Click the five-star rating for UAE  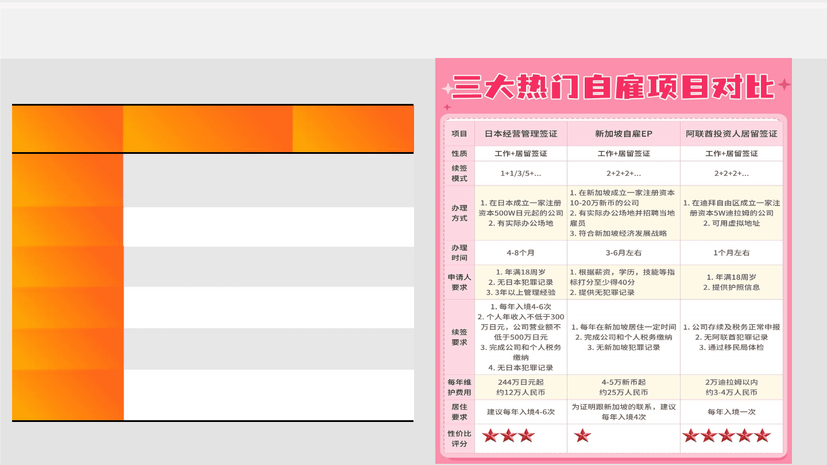(726, 436)
